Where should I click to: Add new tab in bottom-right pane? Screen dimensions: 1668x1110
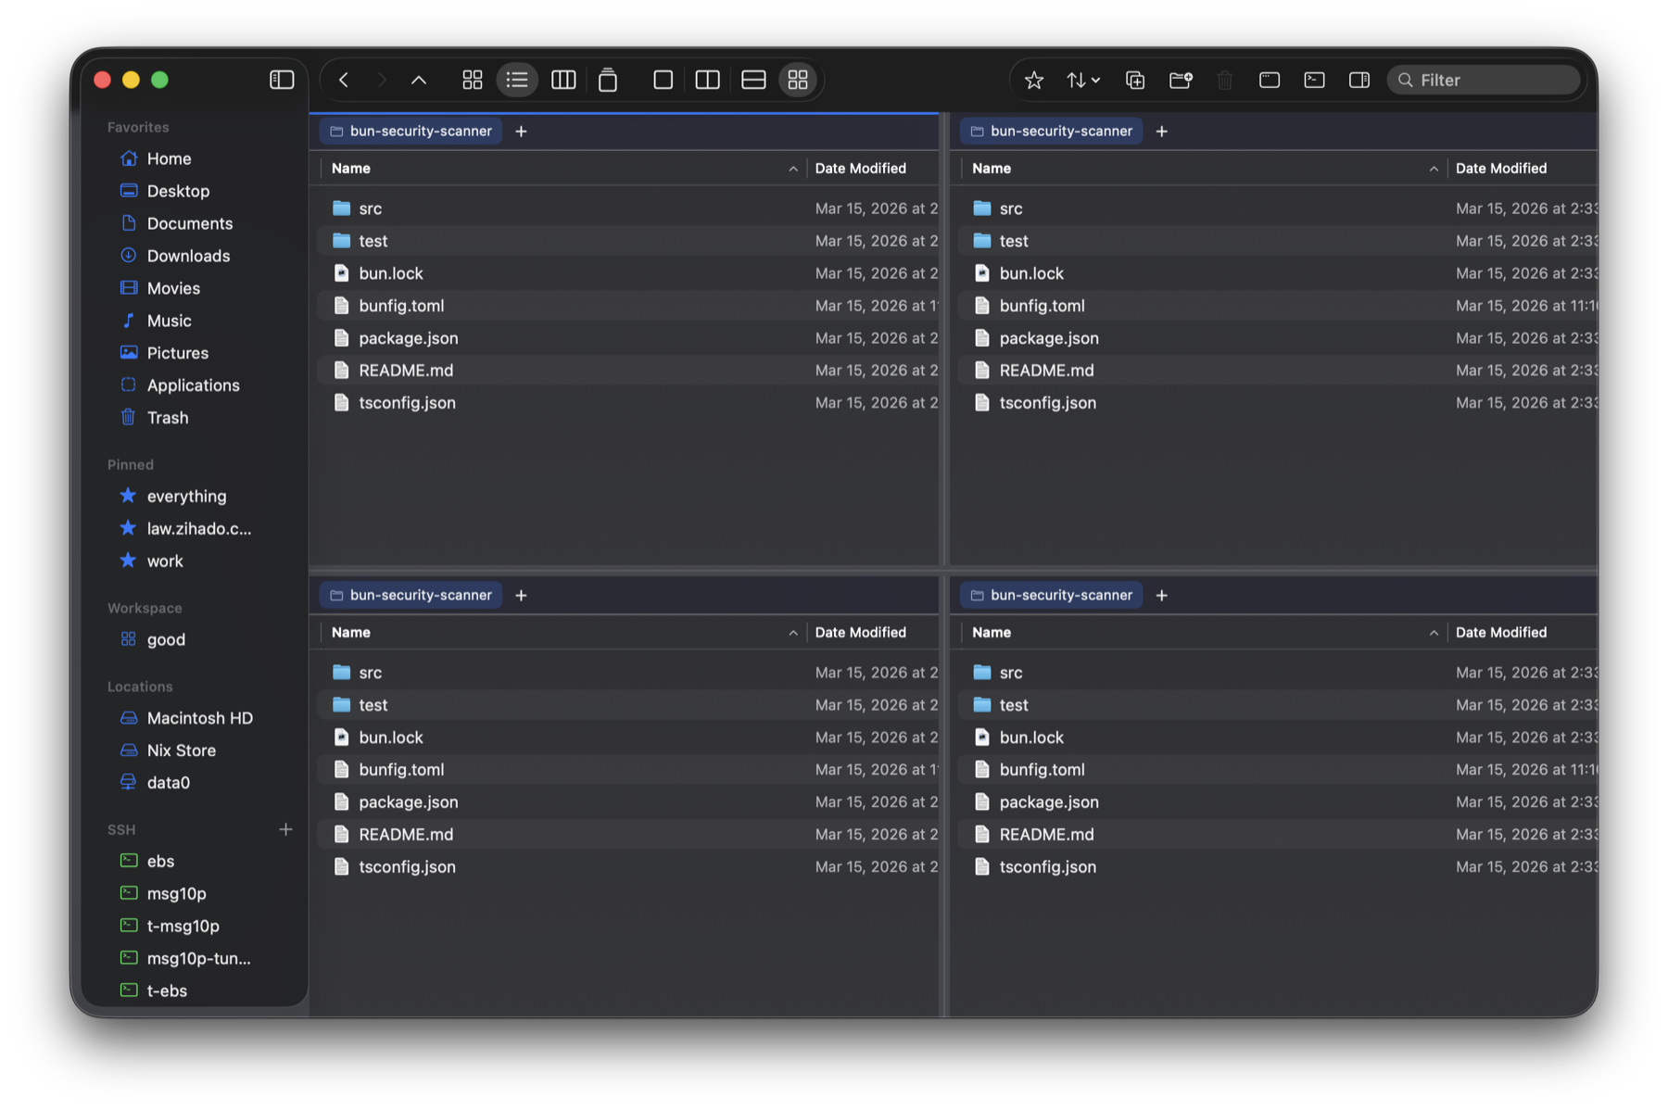click(x=1162, y=596)
